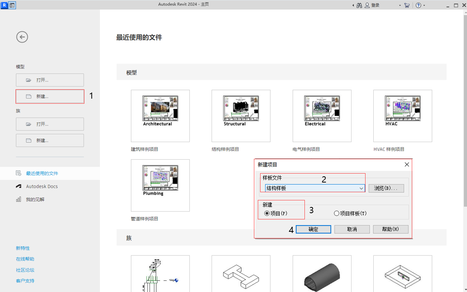Expand the sign-in account dropdown arrow
Viewport: 467px width, 292px height.
tap(400, 5)
